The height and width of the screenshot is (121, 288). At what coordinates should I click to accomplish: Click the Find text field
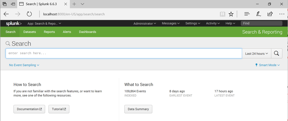click(x=261, y=23)
